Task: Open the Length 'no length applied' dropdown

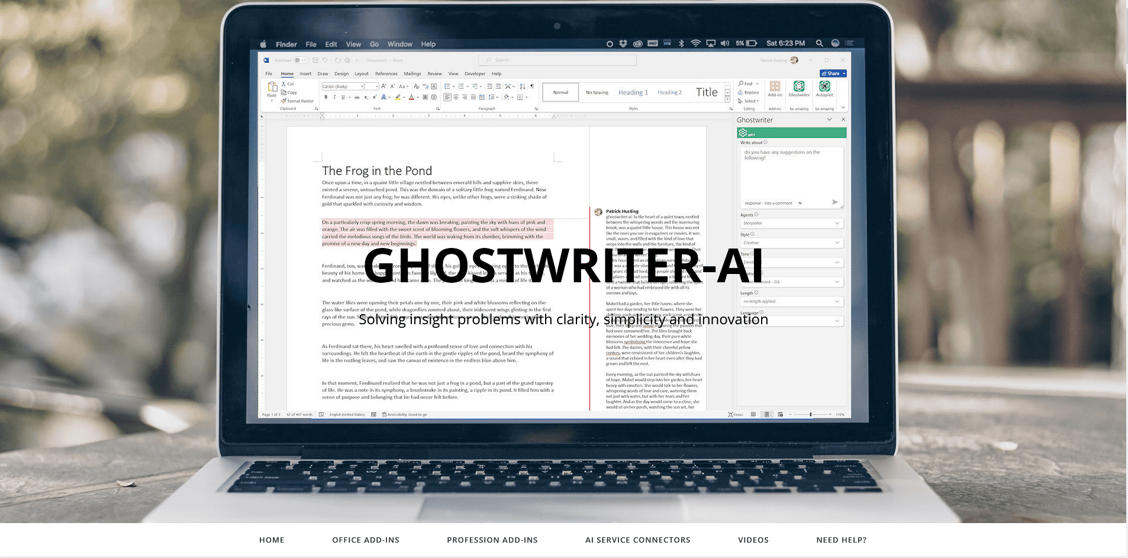Action: click(792, 301)
